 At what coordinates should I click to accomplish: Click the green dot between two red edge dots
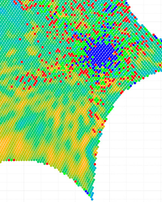click(11, 160)
